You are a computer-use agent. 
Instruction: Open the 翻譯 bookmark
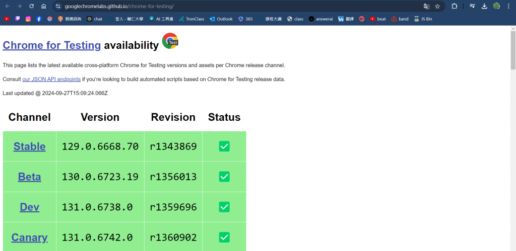pyautogui.click(x=346, y=19)
